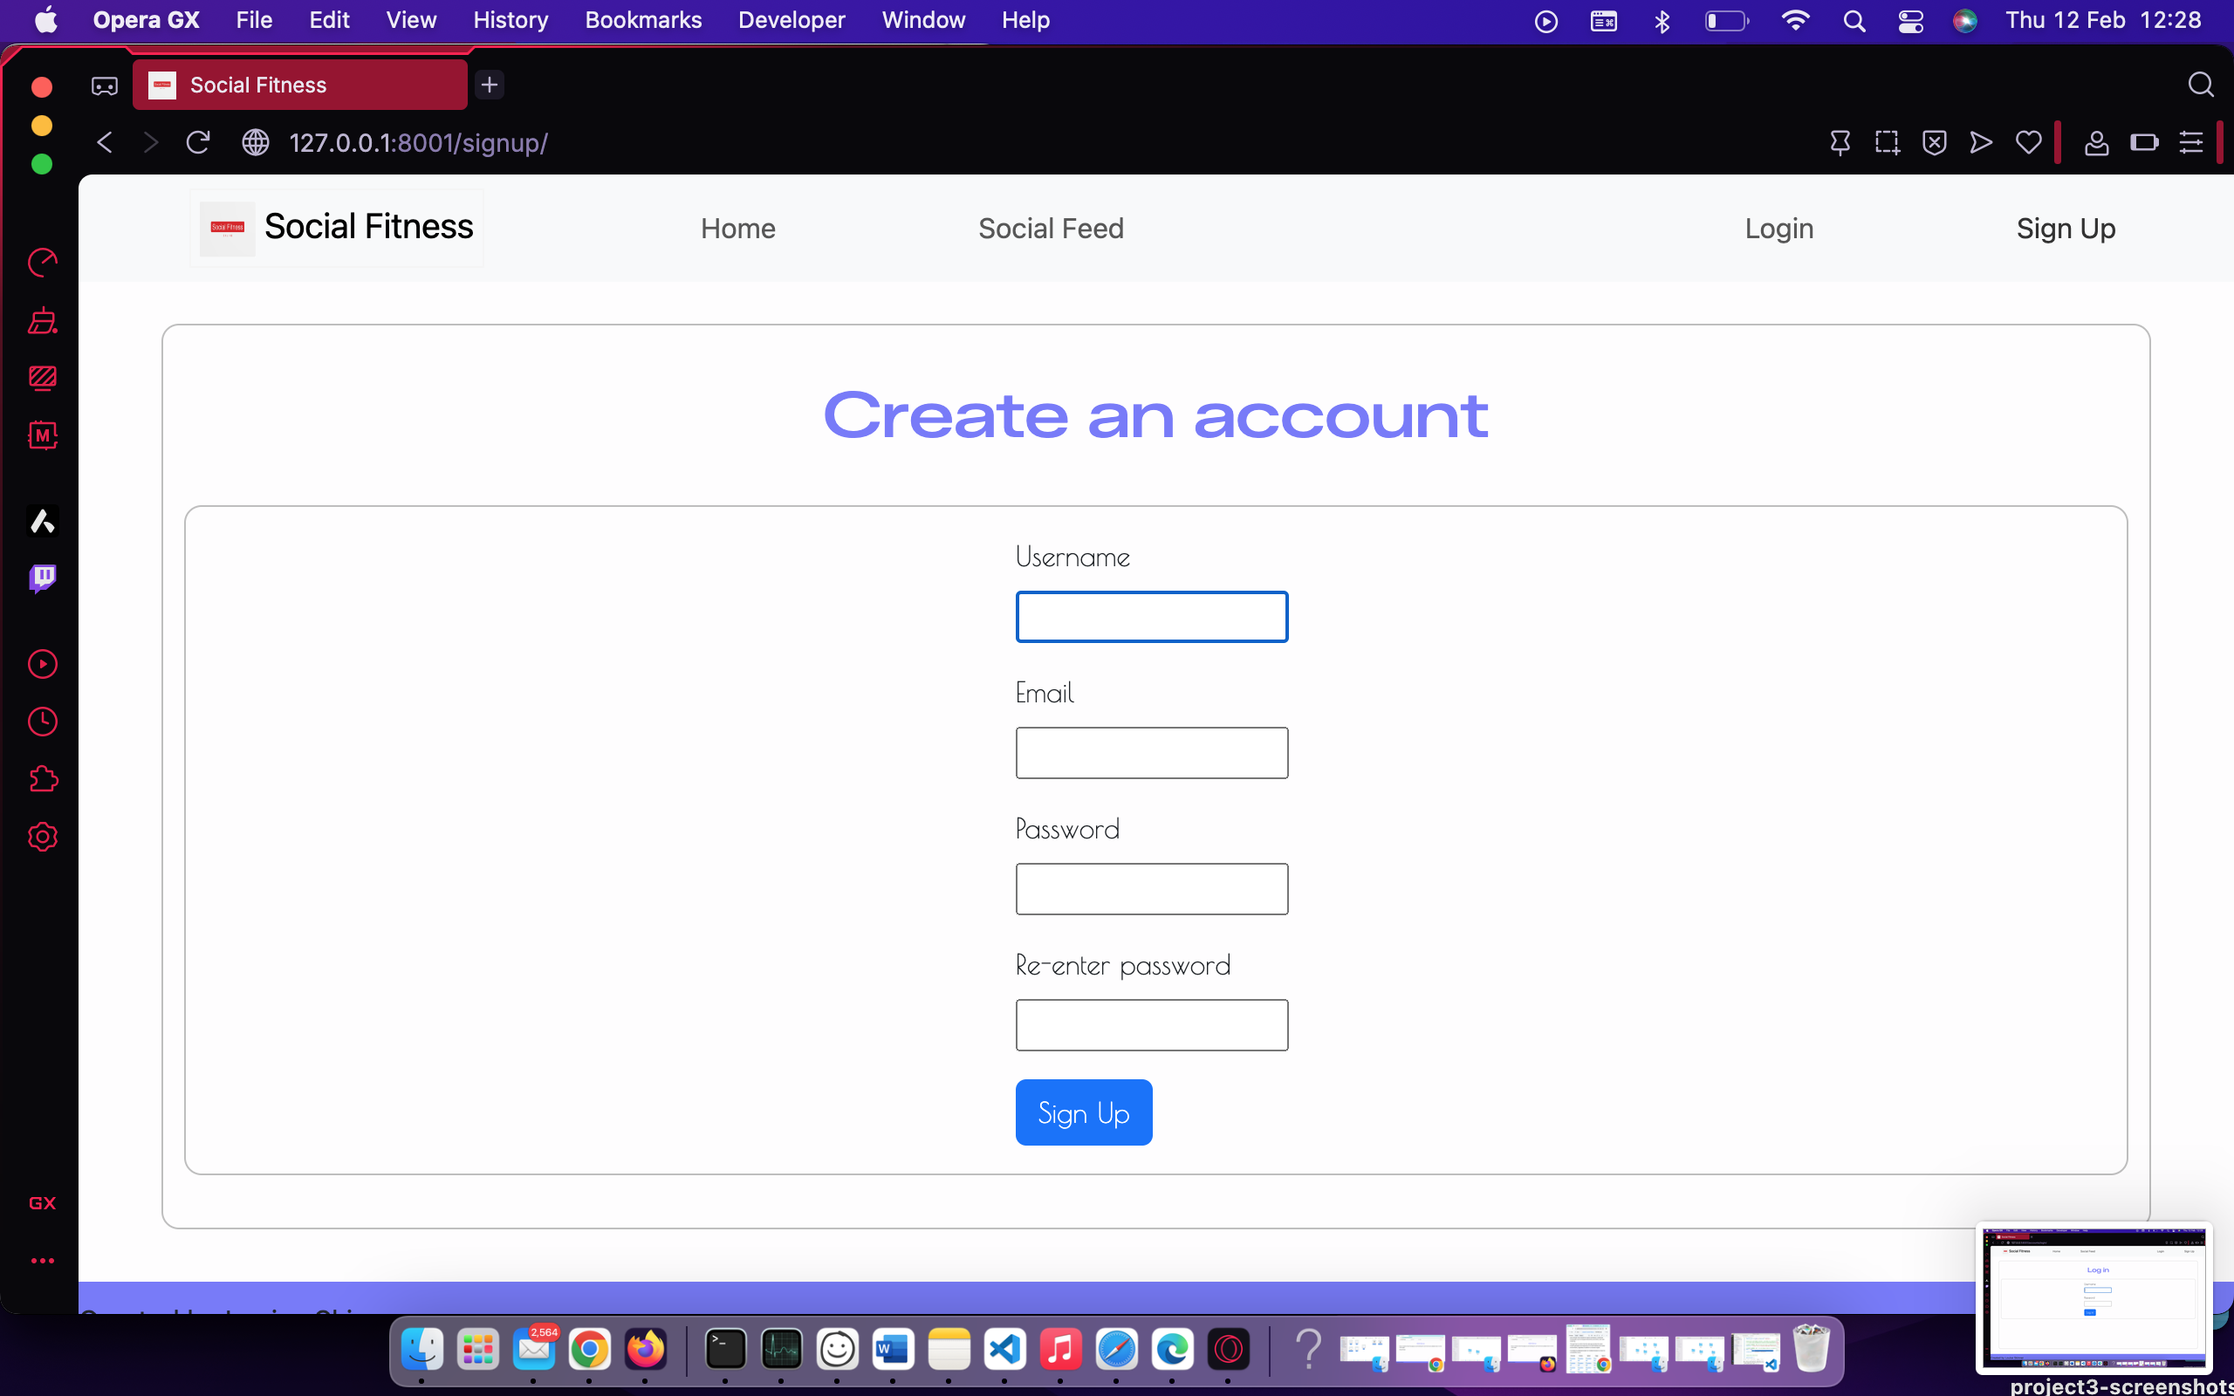Pin the current tab using the pin icon
The height and width of the screenshot is (1396, 2234).
[x=1840, y=142]
